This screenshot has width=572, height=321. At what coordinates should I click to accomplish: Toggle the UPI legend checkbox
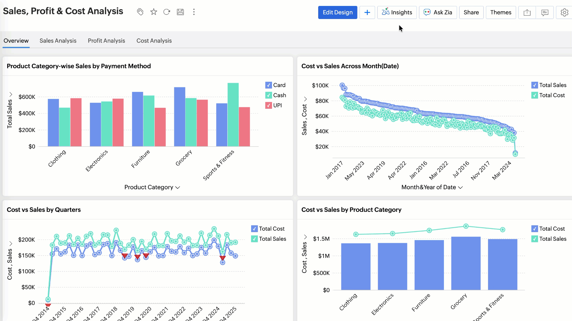pos(268,106)
